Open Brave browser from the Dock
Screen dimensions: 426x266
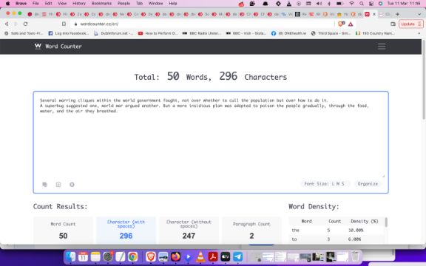click(151, 256)
